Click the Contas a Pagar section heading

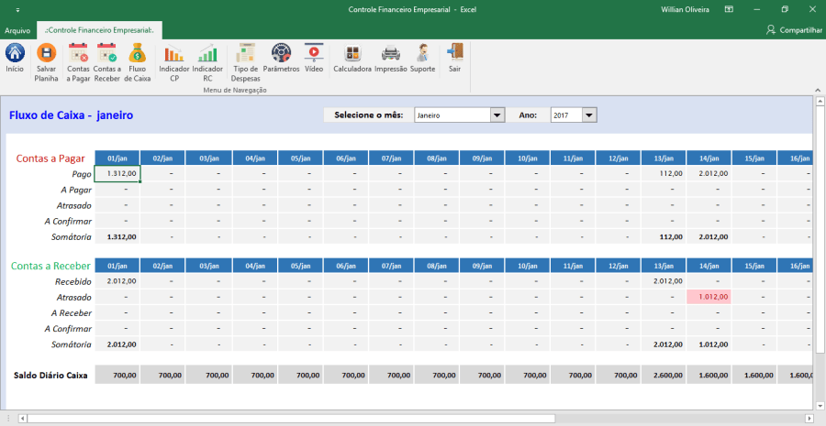[50, 158]
